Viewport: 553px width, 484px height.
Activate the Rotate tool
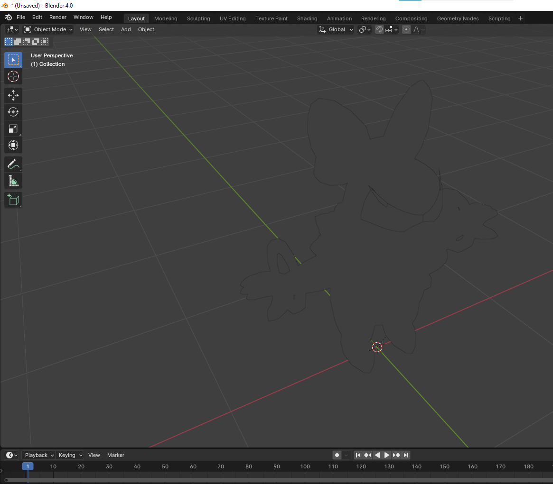click(13, 112)
